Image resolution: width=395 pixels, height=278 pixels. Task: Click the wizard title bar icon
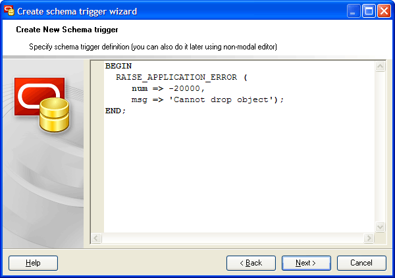9,11
